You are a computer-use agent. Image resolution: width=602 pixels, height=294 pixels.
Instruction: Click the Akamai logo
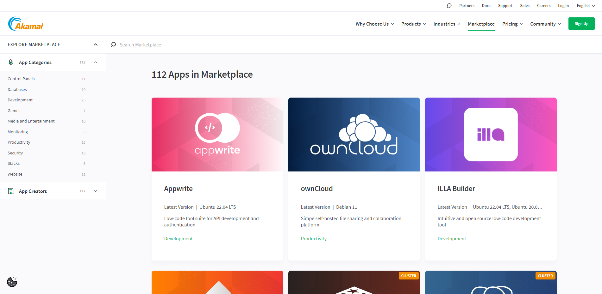(26, 24)
